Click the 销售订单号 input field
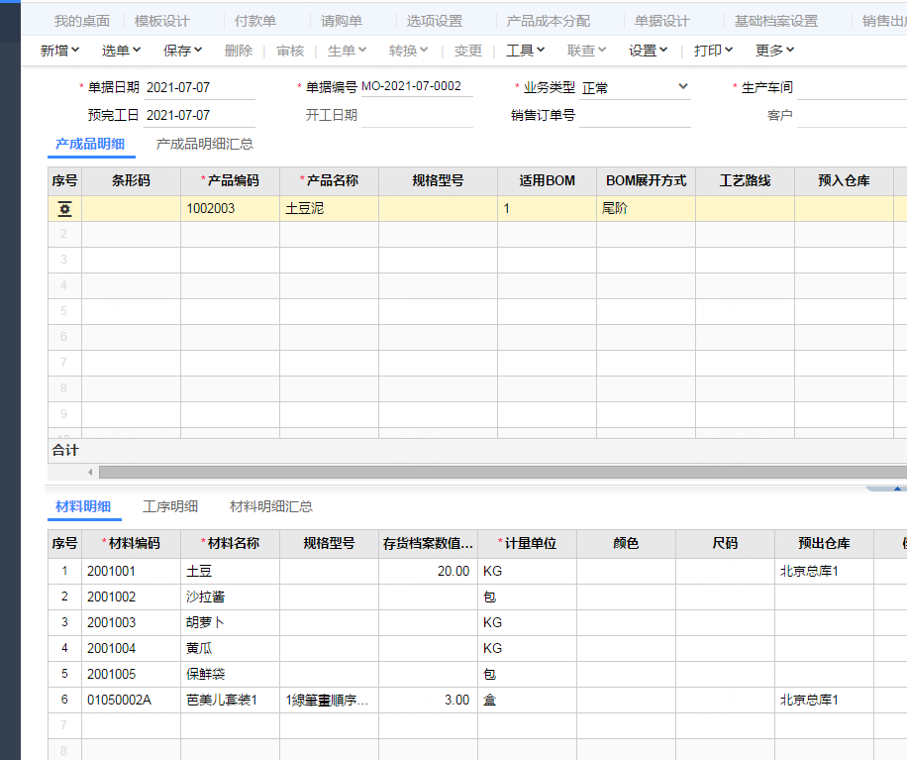Viewport: 907px width, 760px height. coord(635,115)
